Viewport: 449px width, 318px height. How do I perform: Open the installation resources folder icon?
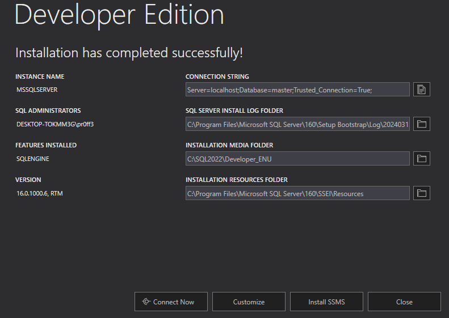(422, 193)
